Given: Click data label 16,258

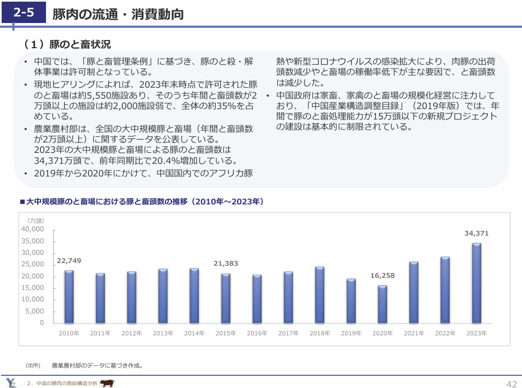Looking at the screenshot, I should pyautogui.click(x=382, y=276).
